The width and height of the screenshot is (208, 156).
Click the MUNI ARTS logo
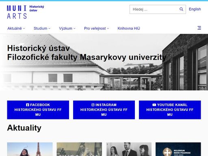click(x=17, y=12)
